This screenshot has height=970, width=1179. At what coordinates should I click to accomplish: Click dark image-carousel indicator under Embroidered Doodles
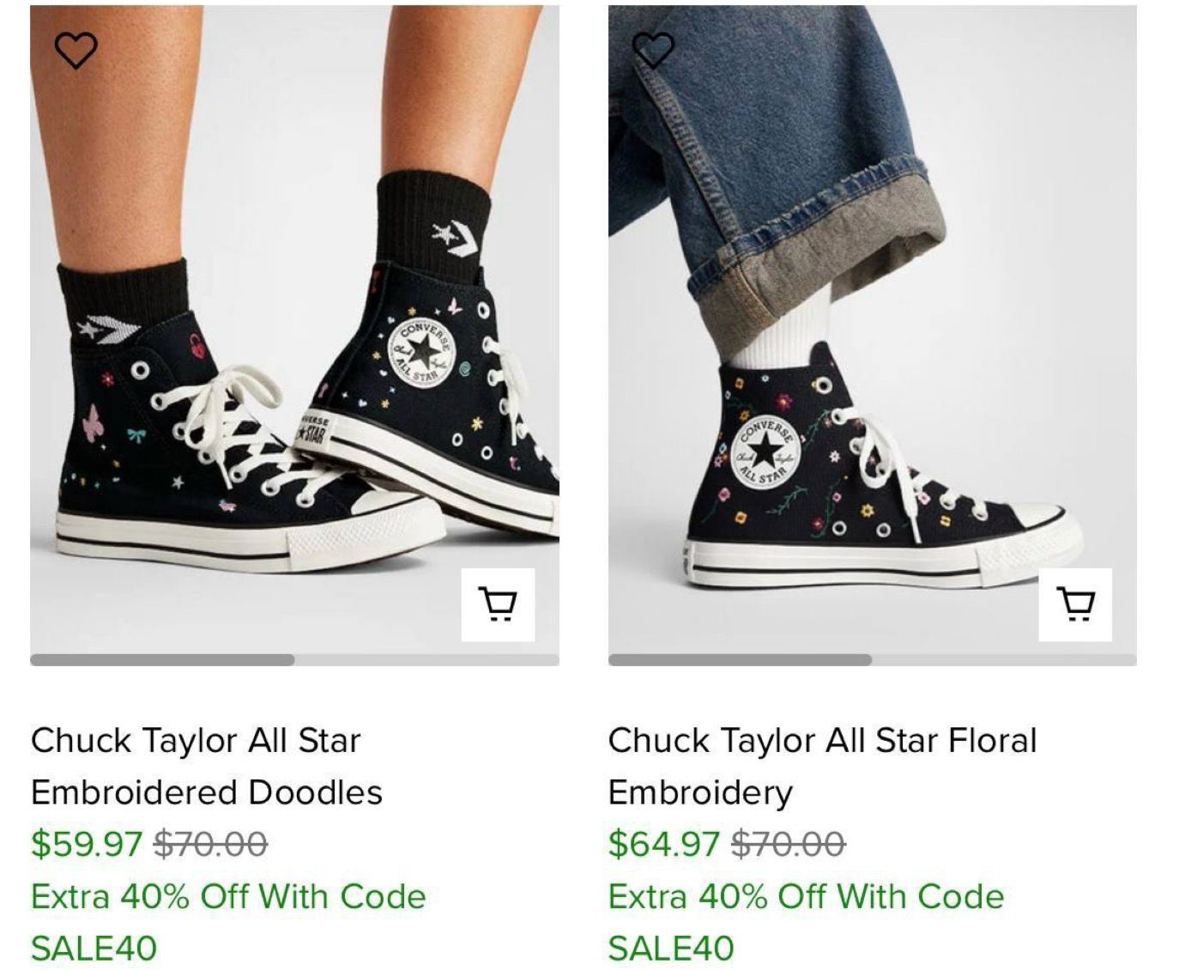point(162,660)
